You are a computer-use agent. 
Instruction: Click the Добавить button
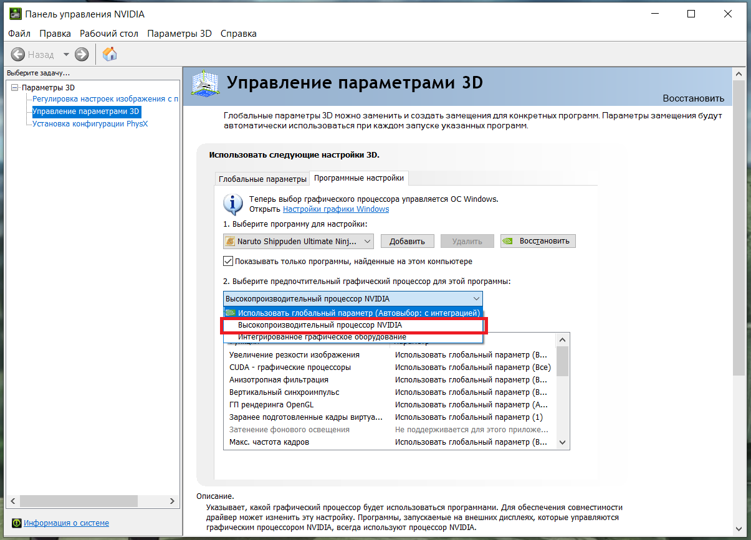pos(407,241)
